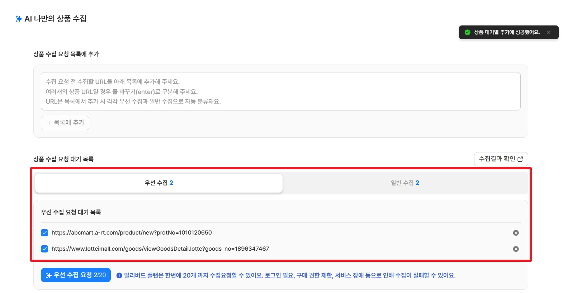Select the 우선 수집 tab
The image size is (563, 293).
tap(159, 183)
